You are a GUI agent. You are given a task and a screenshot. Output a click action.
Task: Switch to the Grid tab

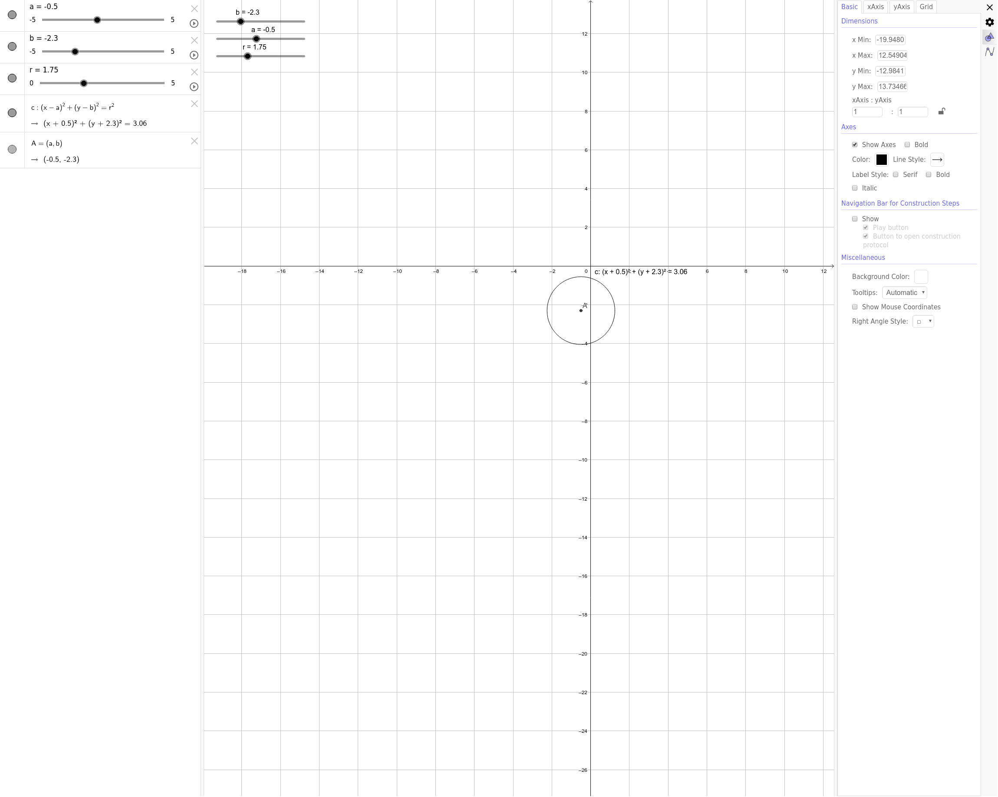926,7
